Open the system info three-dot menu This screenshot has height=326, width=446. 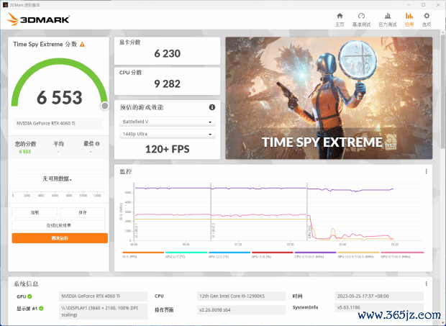coord(426,284)
